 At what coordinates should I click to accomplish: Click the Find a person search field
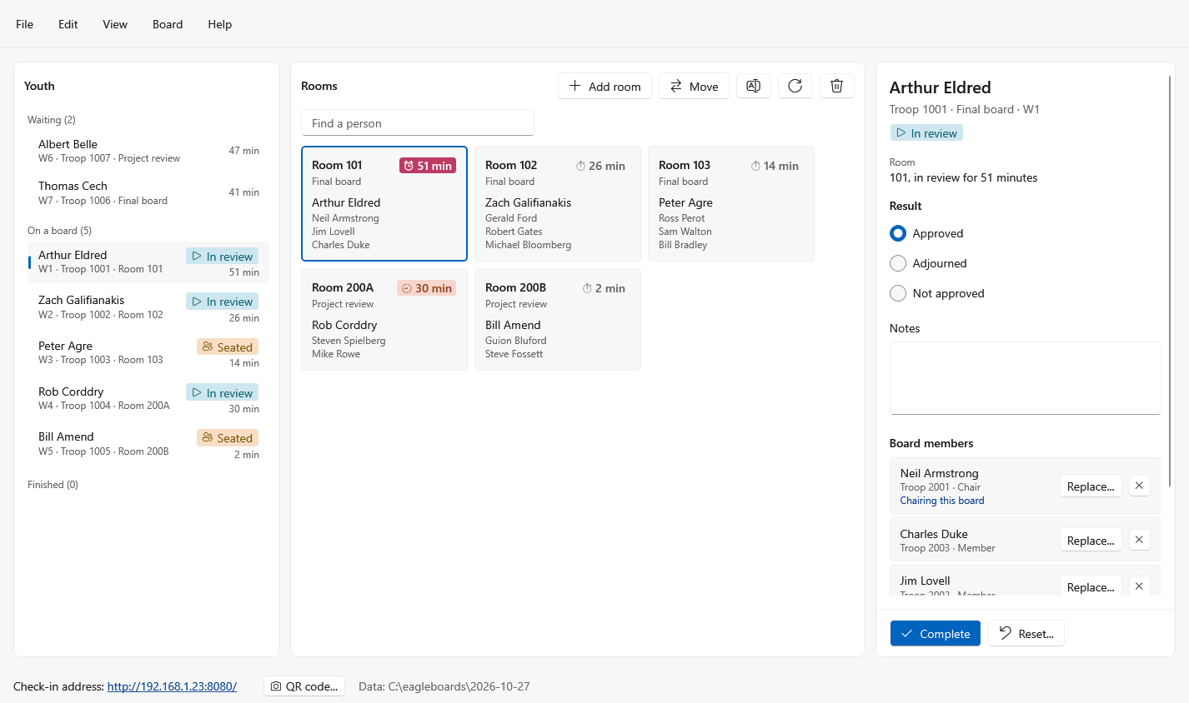418,122
